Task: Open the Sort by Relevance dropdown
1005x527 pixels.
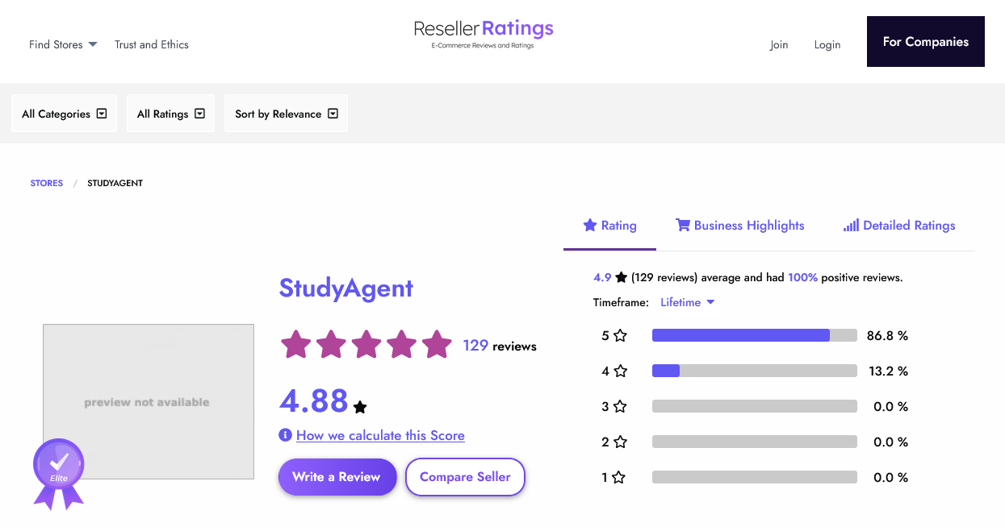Action: coord(286,113)
